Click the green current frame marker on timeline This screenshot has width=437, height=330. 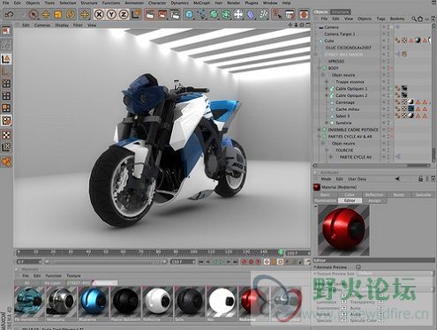click(281, 252)
